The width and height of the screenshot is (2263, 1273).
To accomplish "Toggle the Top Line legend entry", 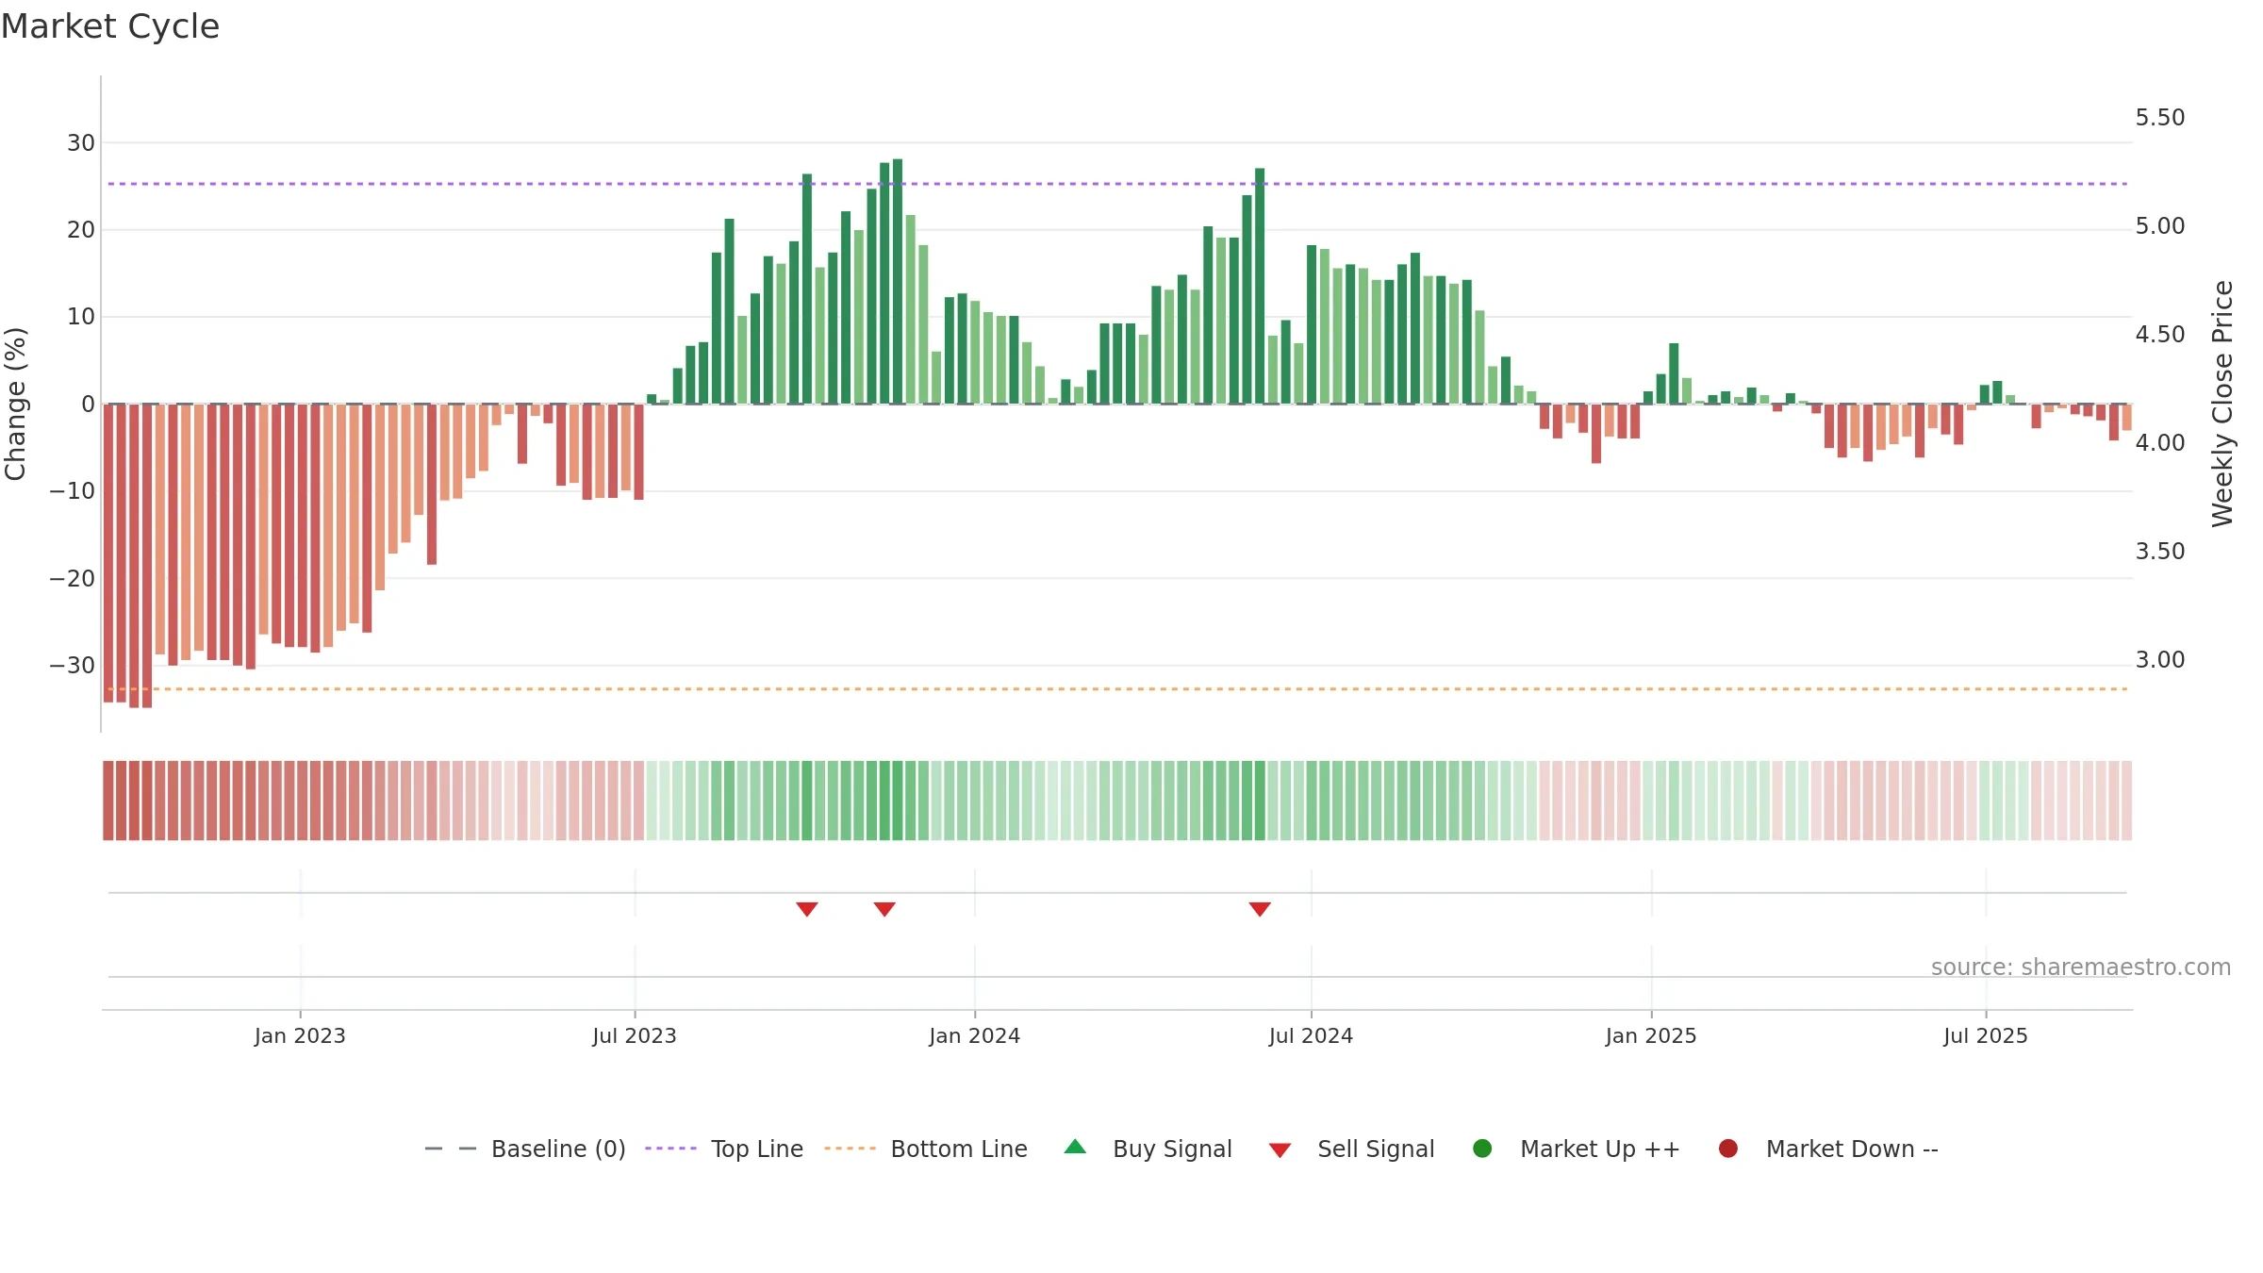I will (x=724, y=1149).
